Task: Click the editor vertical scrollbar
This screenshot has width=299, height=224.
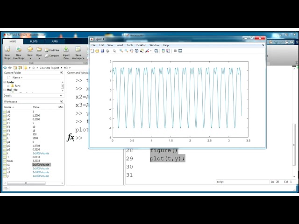Action: point(294,145)
